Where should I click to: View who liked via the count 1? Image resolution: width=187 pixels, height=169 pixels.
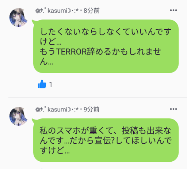point(51,85)
